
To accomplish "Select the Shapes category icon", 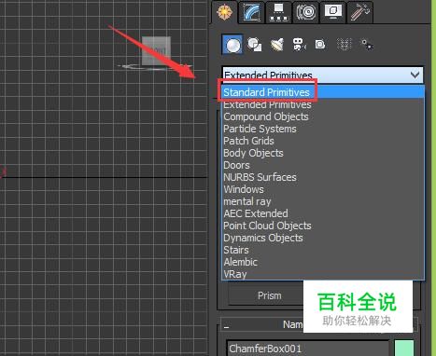I will pos(255,45).
